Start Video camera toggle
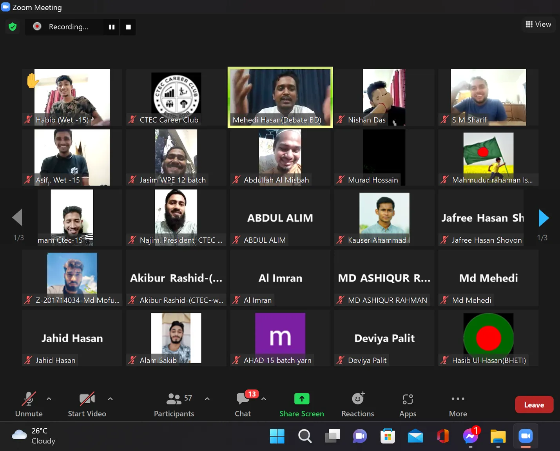 [x=87, y=404]
